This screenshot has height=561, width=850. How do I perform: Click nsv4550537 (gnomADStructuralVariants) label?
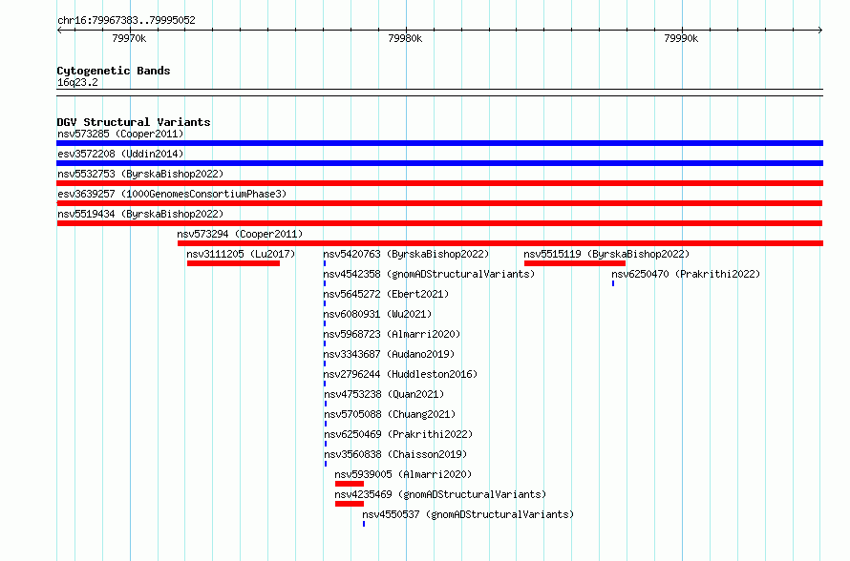[x=468, y=514]
